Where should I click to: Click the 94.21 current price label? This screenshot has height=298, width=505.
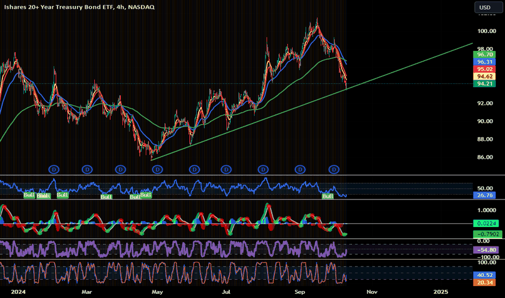pyautogui.click(x=485, y=84)
